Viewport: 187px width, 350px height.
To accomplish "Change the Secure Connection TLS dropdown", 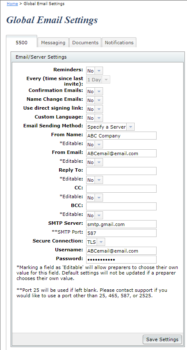I will (x=95, y=242).
